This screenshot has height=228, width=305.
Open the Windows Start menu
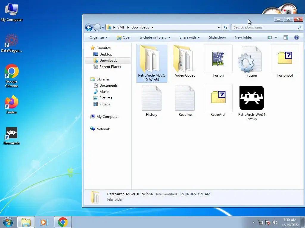(x=8, y=222)
